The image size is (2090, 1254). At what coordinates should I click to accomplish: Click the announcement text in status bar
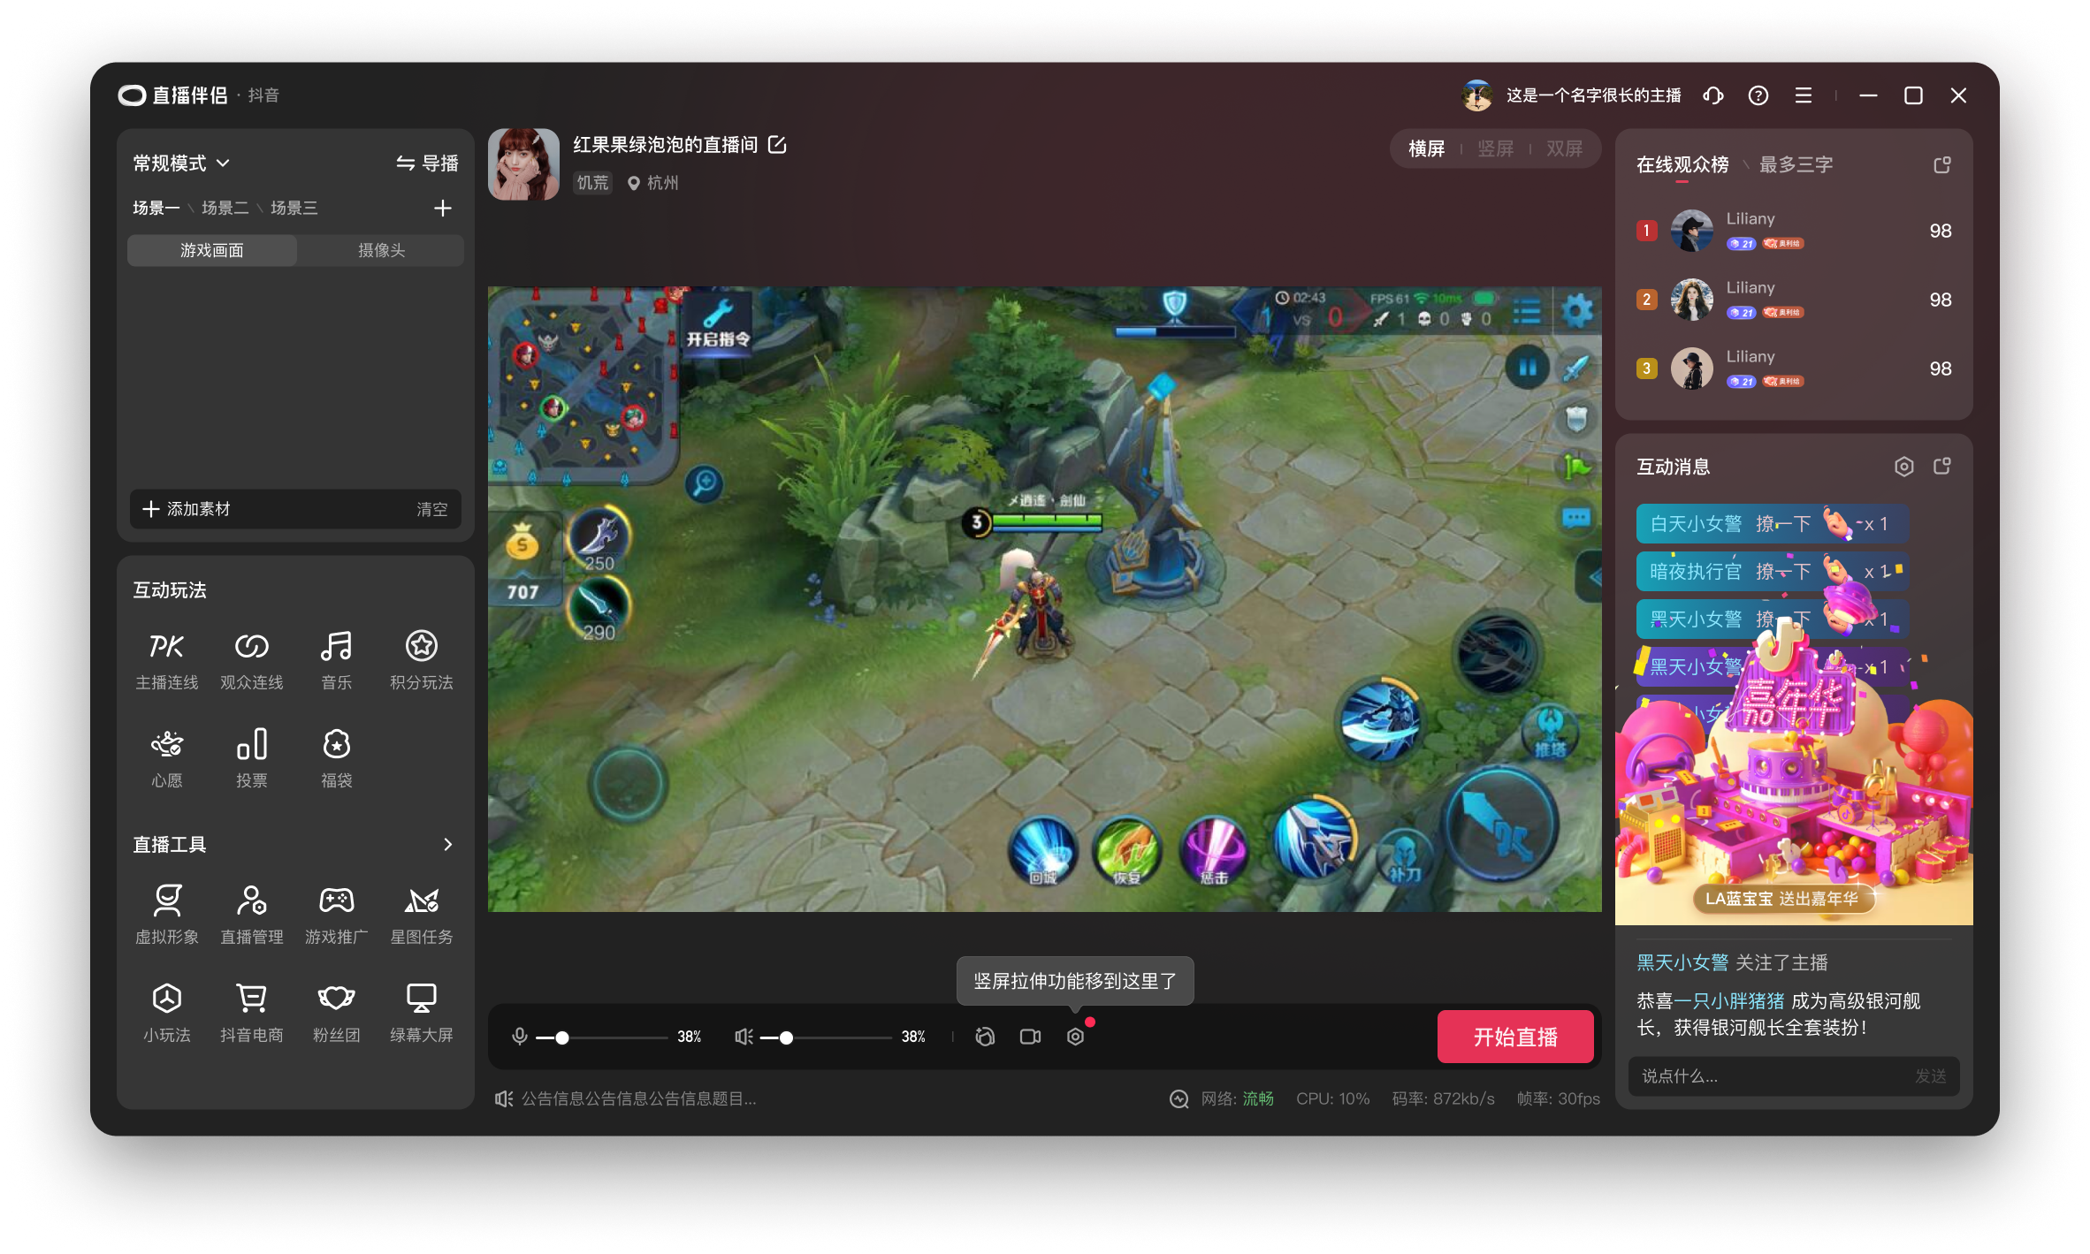pyautogui.click(x=637, y=1098)
